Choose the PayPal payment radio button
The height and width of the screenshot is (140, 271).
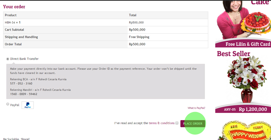click(x=8, y=104)
